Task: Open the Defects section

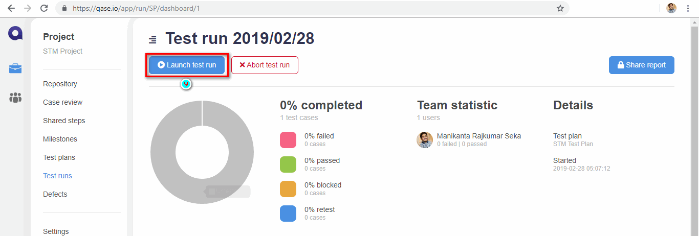Action: point(55,194)
